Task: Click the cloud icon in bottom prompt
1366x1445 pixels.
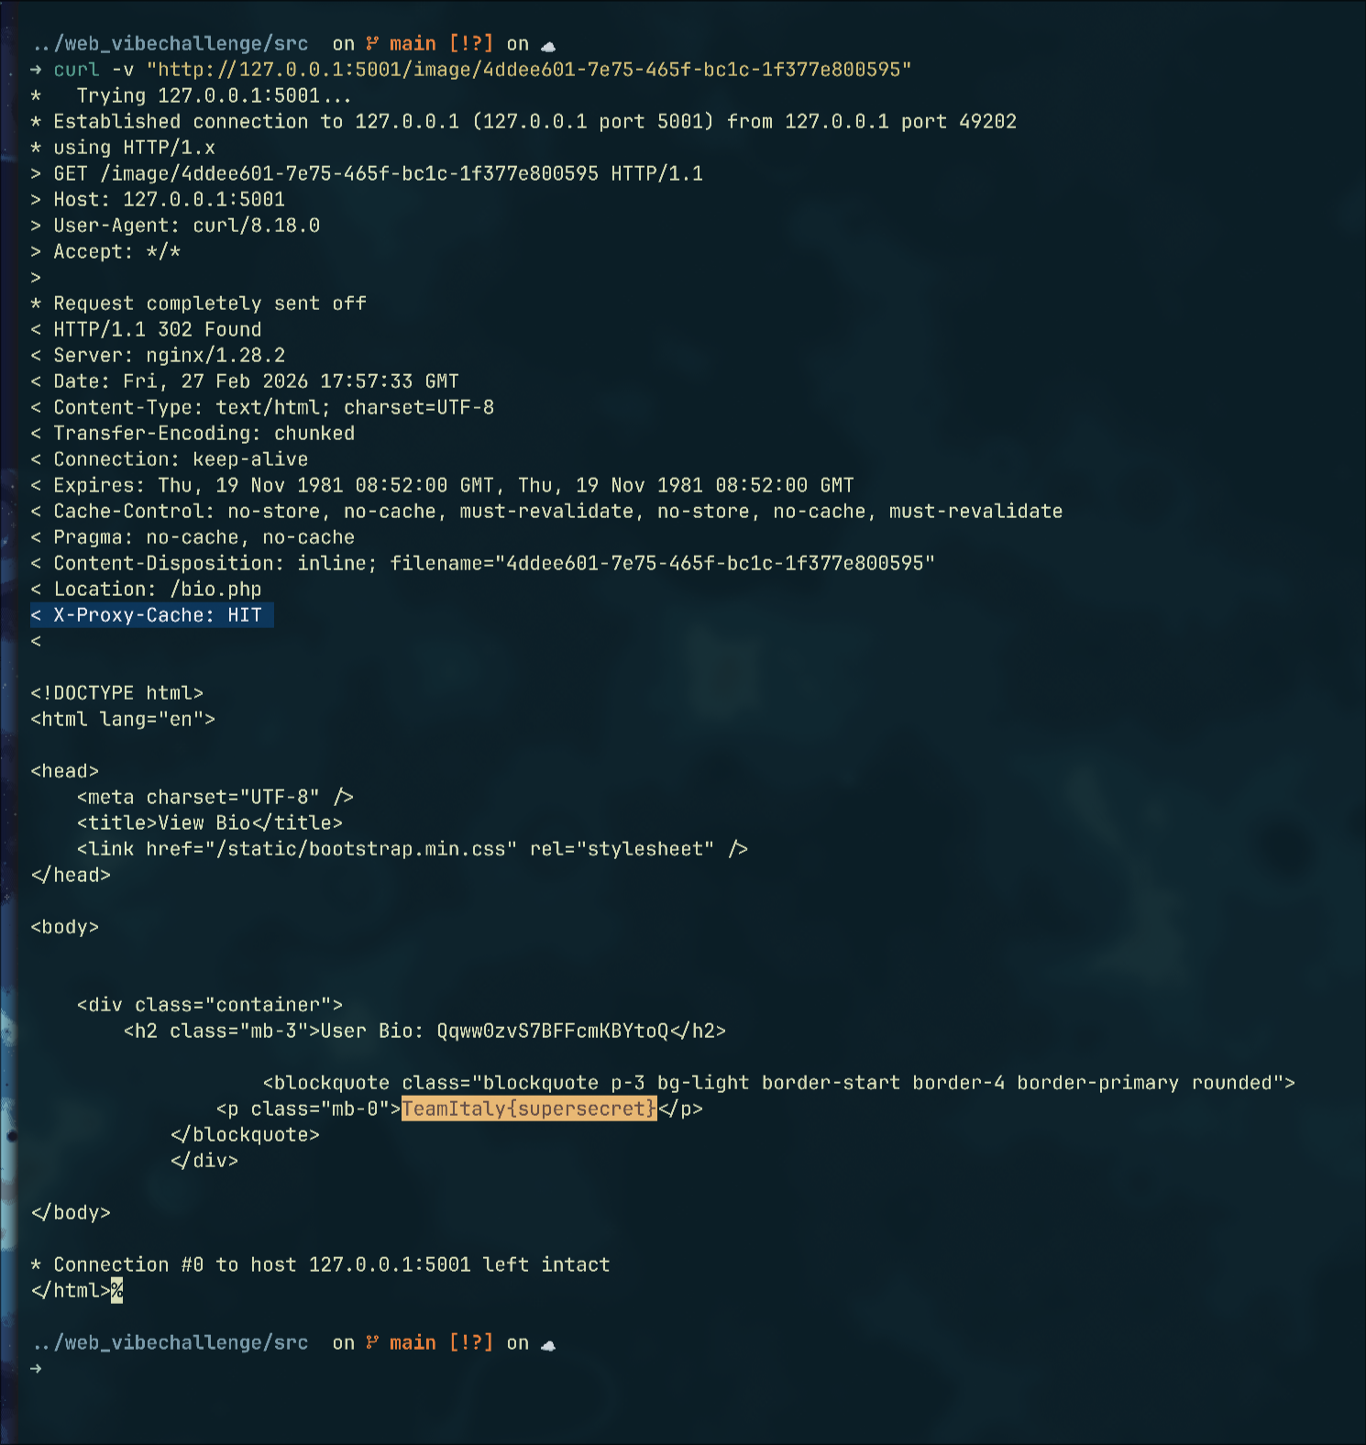Action: (548, 1345)
